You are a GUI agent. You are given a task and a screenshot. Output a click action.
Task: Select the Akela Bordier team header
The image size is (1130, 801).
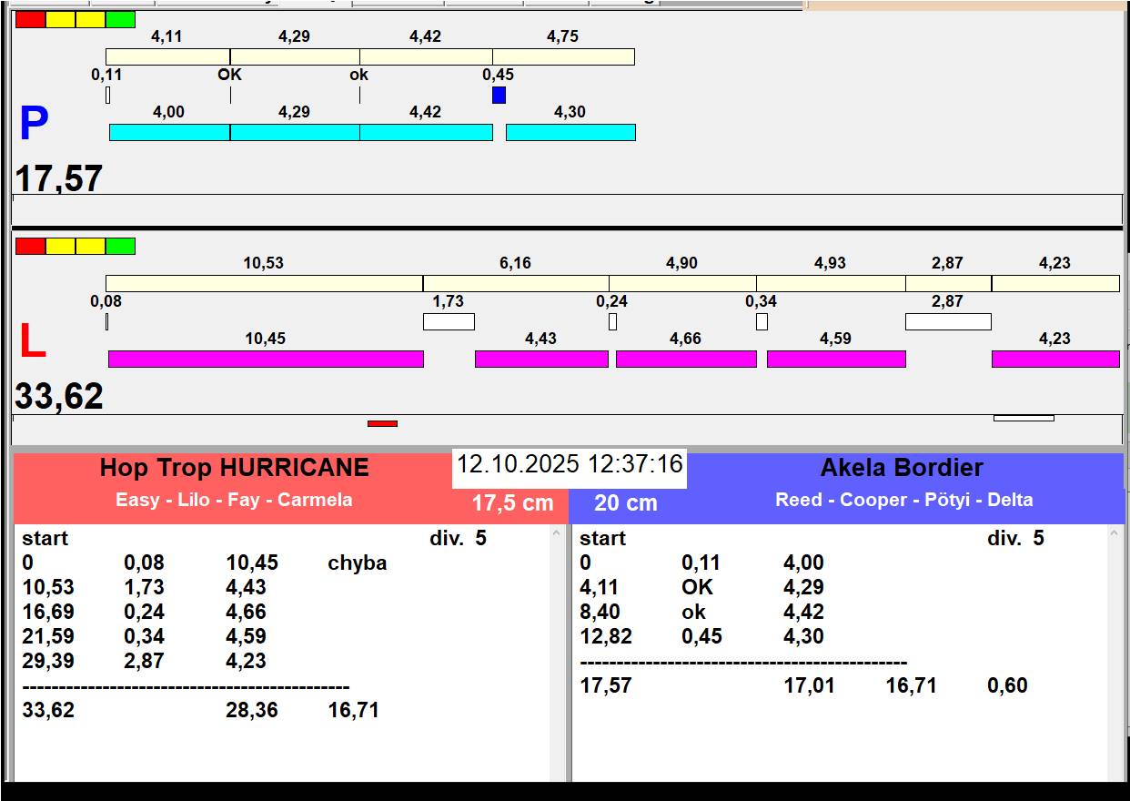[901, 468]
